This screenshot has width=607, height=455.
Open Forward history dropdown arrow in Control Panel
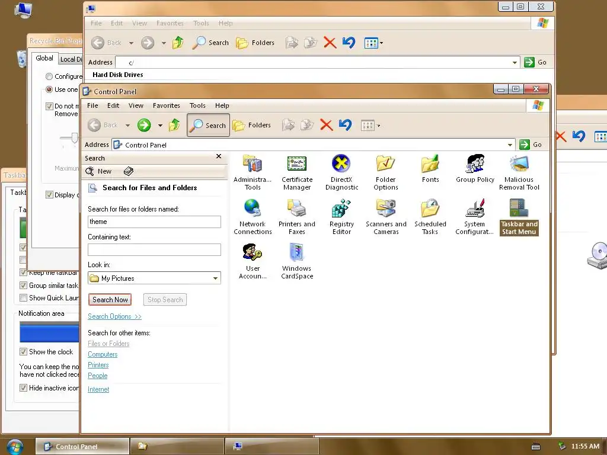(x=160, y=126)
